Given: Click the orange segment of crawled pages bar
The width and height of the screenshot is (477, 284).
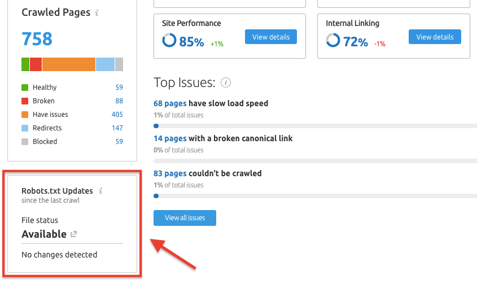Looking at the screenshot, I should [69, 64].
